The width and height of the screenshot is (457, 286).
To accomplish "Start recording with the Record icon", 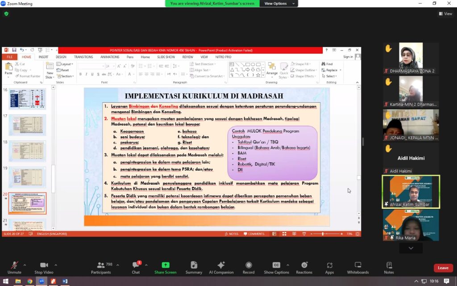I will (x=249, y=265).
